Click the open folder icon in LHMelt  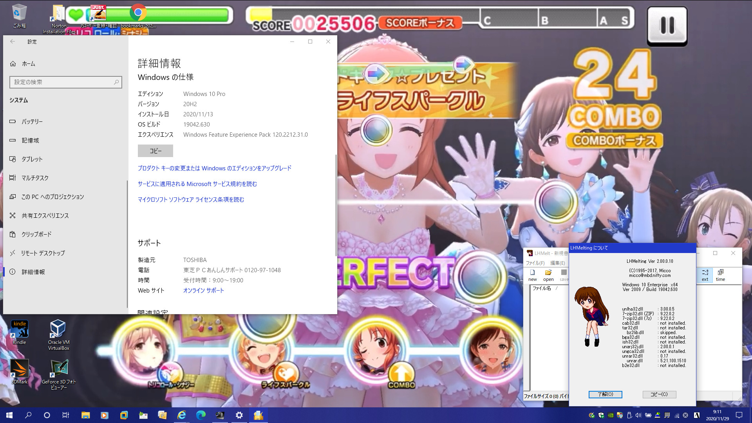[548, 275]
